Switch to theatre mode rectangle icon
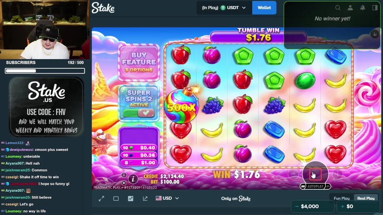The image size is (383, 215). coord(116,199)
